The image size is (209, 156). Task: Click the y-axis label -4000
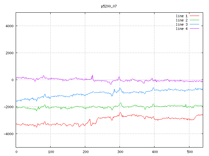9,134
